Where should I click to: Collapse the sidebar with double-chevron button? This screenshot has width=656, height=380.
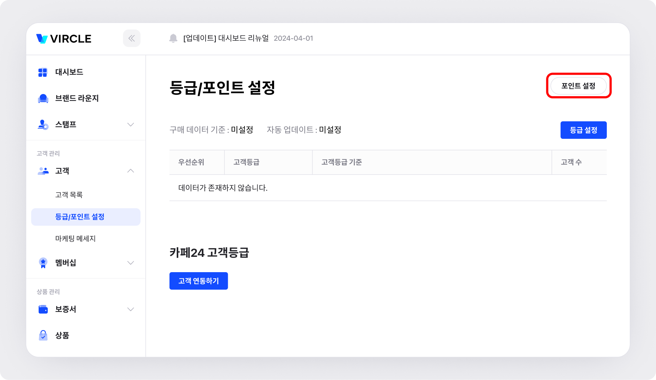click(132, 38)
